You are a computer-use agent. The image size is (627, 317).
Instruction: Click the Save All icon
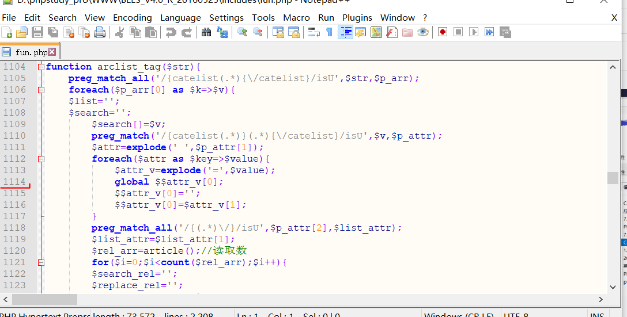53,32
